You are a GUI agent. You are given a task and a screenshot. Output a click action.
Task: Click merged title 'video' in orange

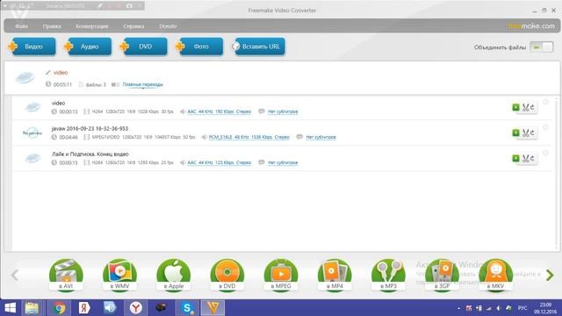coord(61,72)
